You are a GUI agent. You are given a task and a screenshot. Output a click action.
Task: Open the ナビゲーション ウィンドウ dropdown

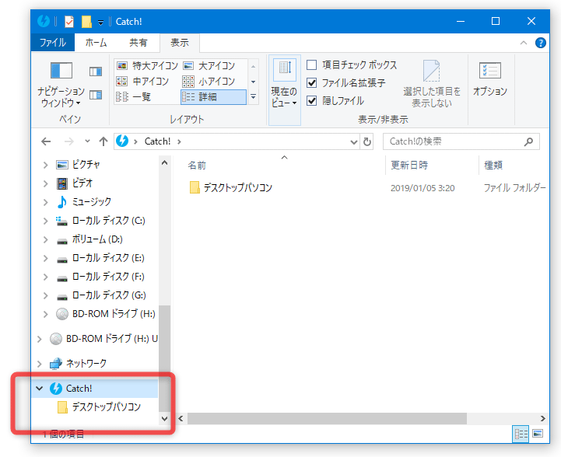point(61,84)
